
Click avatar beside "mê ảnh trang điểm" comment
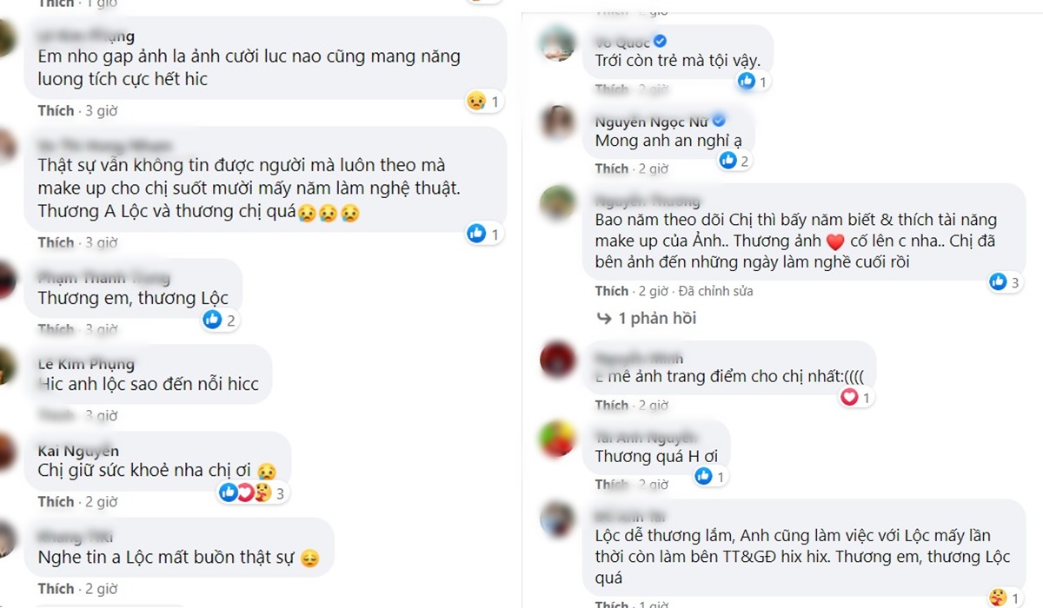point(557,360)
